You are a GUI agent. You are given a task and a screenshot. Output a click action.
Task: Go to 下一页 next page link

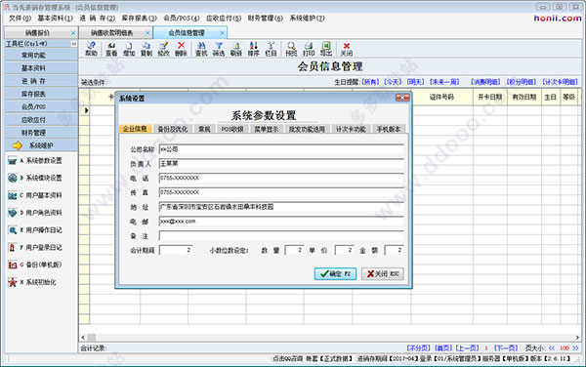(x=506, y=347)
